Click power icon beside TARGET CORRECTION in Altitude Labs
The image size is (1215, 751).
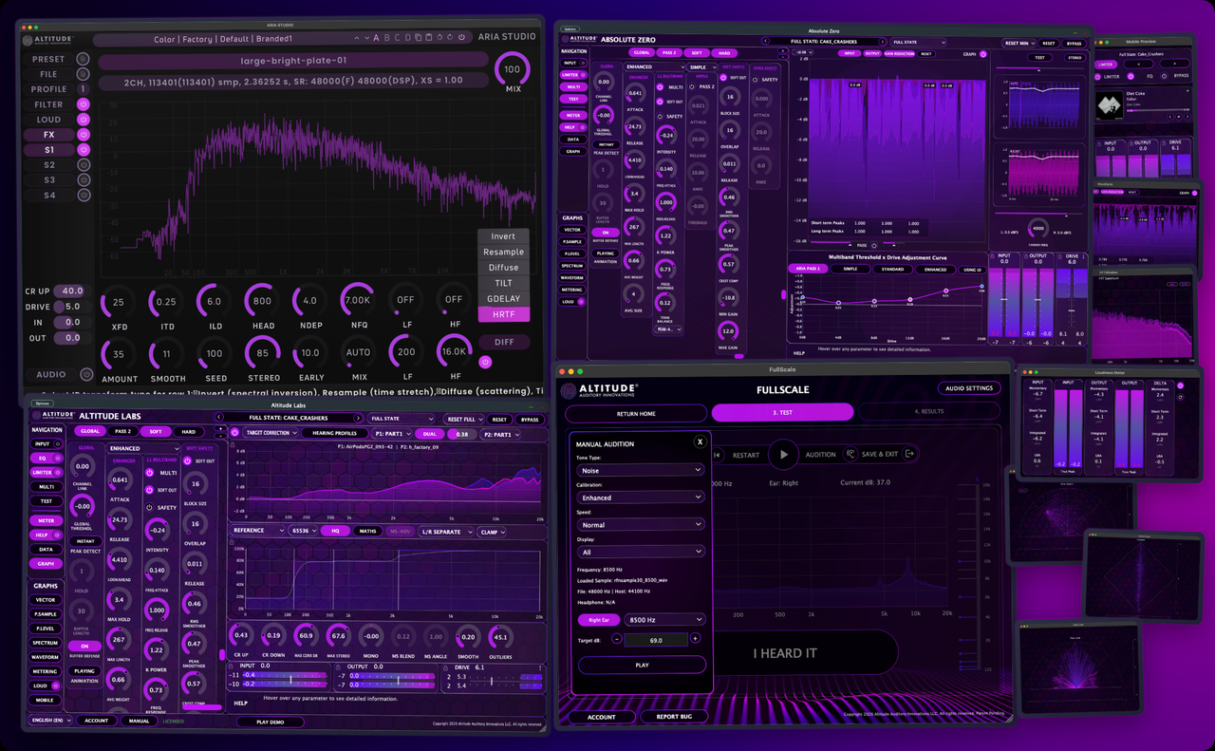click(235, 433)
